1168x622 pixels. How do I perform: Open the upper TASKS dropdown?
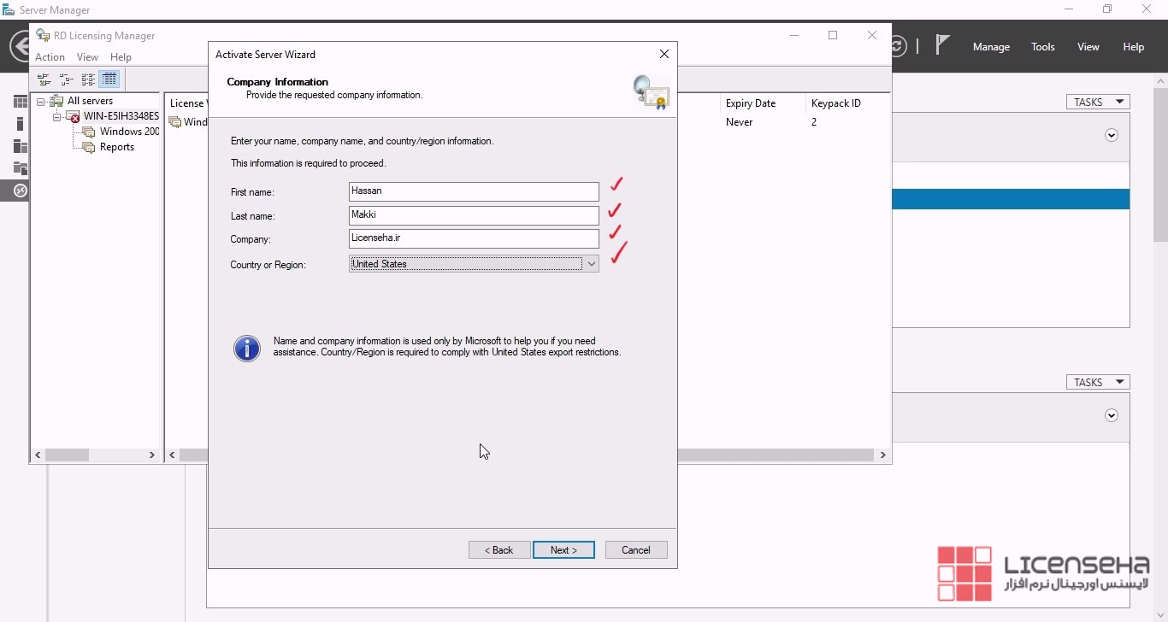click(1098, 102)
